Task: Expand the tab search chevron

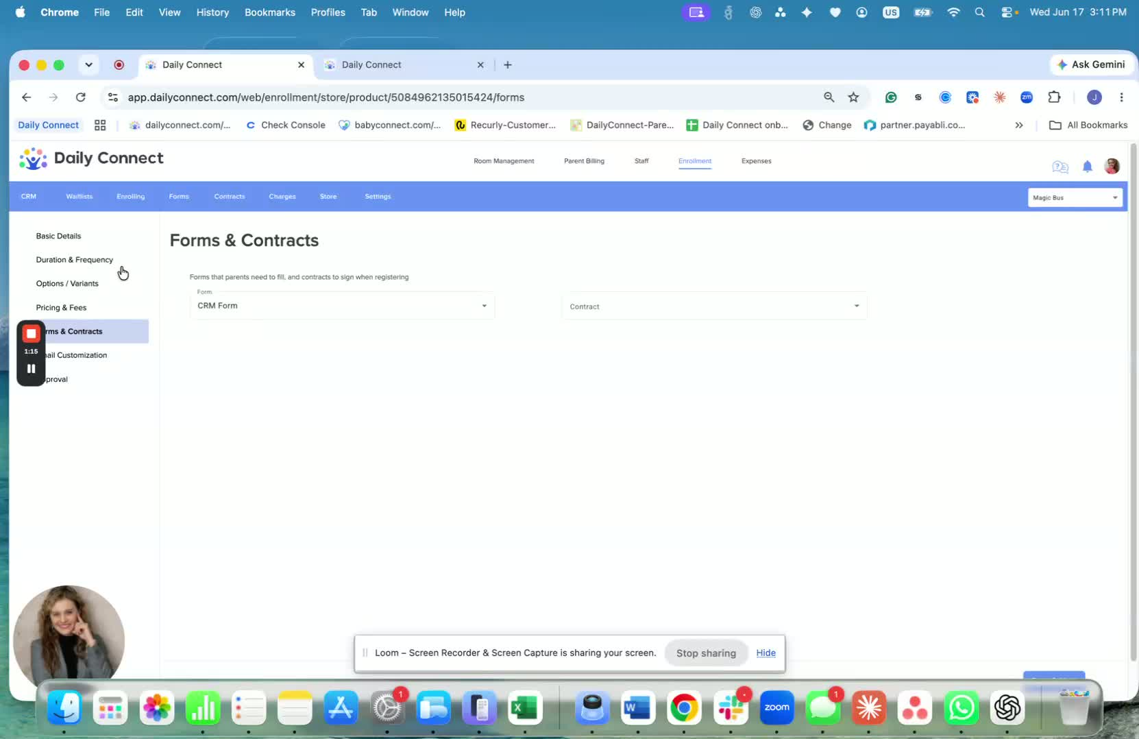Action: [88, 64]
